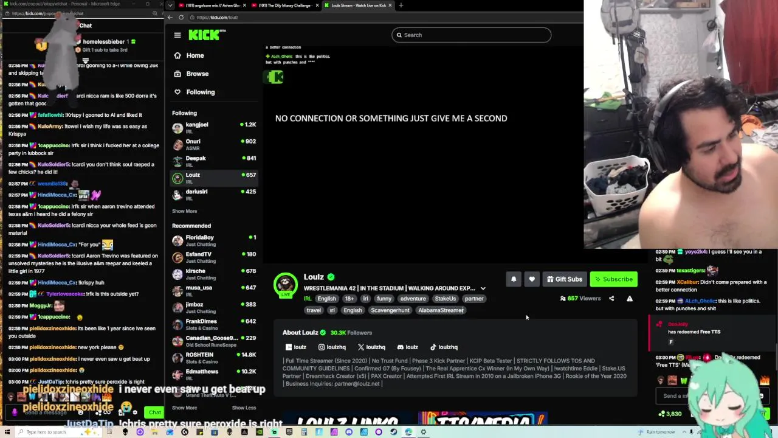778x438 pixels.
Task: Open kirsche recommended channel
Action: (x=214, y=274)
